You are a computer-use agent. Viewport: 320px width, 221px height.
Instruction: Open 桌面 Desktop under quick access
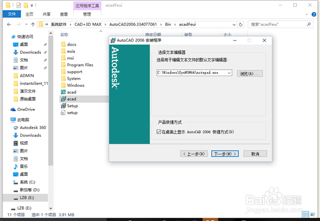(x=20, y=44)
